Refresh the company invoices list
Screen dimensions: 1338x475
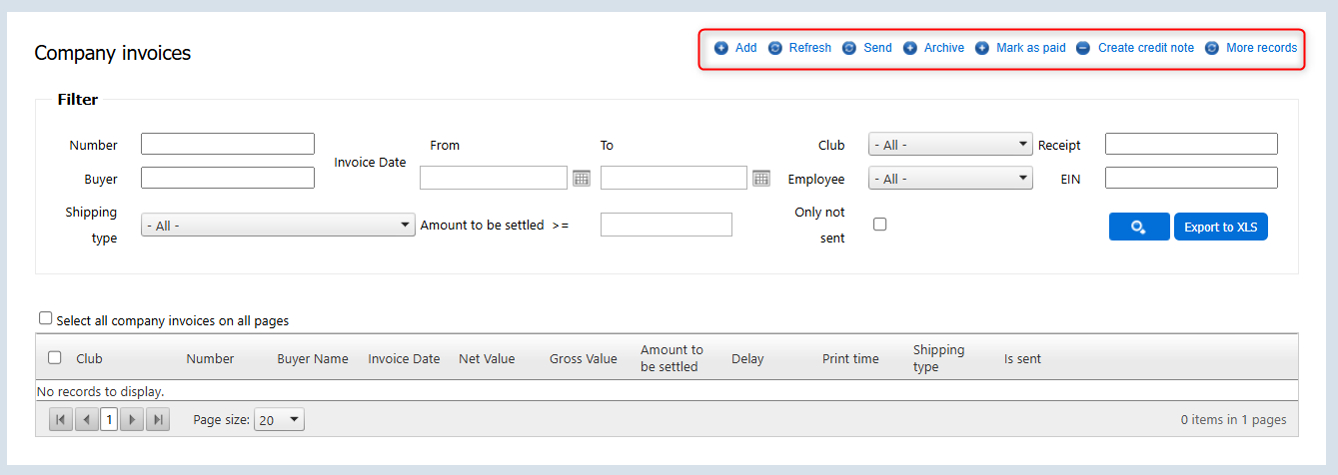[x=775, y=48]
